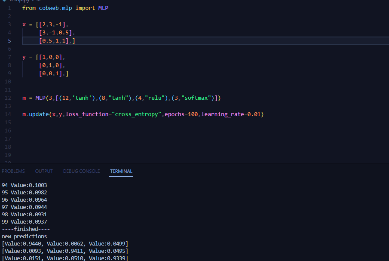
Task: Click terminal line '99 Value:0.0937'
Action: tap(25, 222)
